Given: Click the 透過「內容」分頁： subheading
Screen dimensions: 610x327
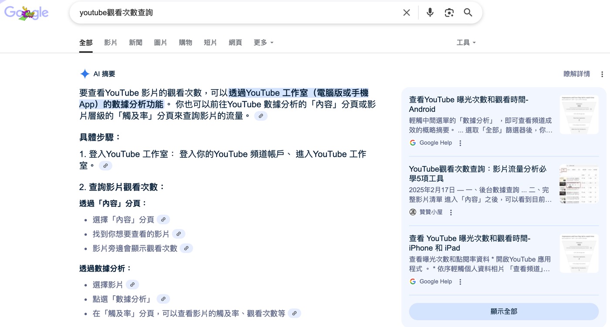Looking at the screenshot, I should click(114, 204).
